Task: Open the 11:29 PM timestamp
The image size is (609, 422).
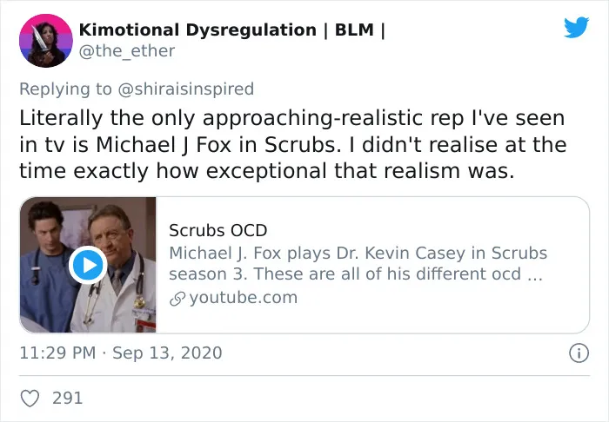Action: coord(57,353)
